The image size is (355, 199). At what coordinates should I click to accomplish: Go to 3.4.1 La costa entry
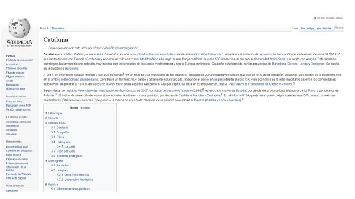point(70,146)
